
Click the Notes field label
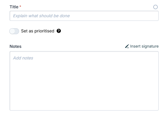(16, 46)
